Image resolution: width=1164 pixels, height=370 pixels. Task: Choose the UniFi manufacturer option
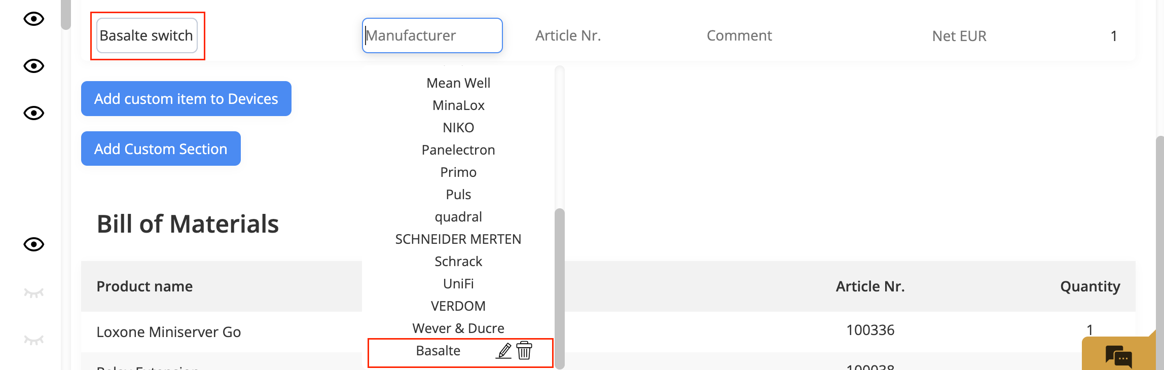[458, 284]
